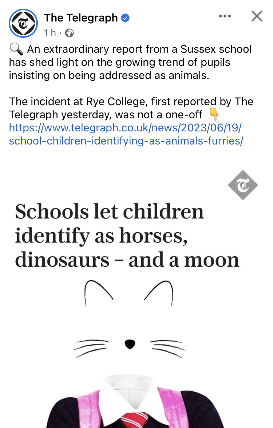Click the globe public-audience icon

[69, 33]
